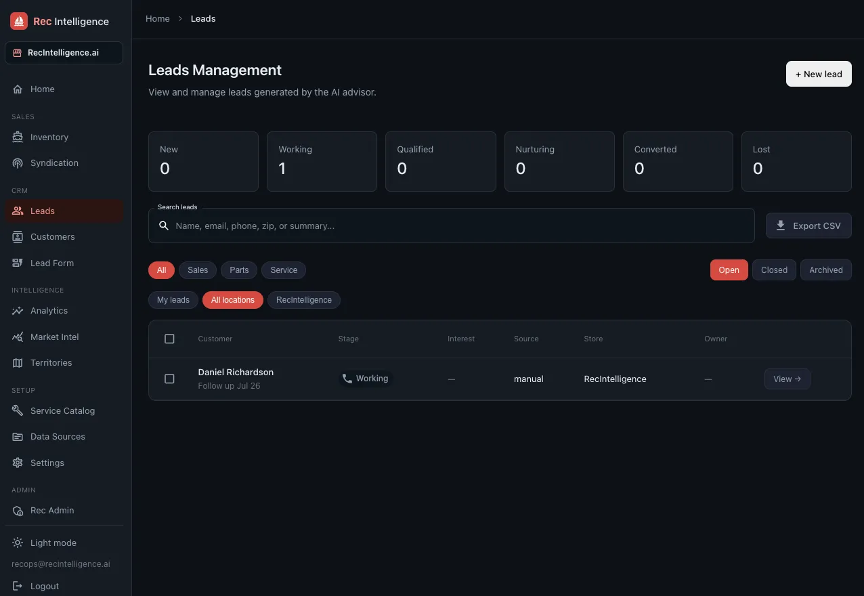Click the + New lead button
The height and width of the screenshot is (596, 864).
[x=819, y=74]
